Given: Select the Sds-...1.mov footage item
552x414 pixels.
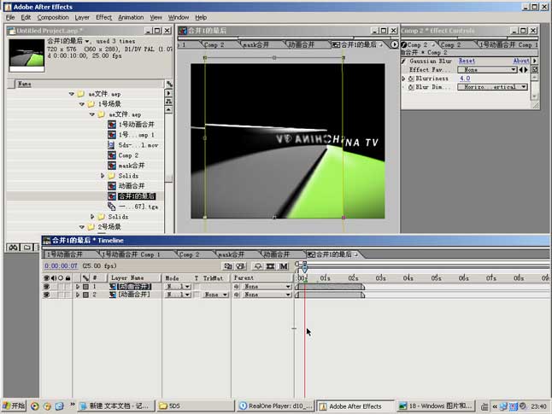Looking at the screenshot, I should pos(133,145).
